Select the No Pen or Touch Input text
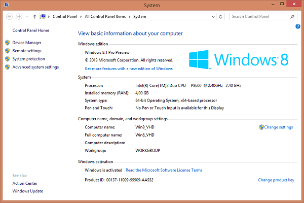This screenshot has width=304, height=203. tap(179, 108)
